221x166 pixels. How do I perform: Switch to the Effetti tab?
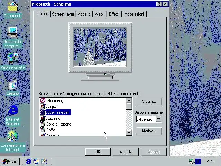[114, 14]
